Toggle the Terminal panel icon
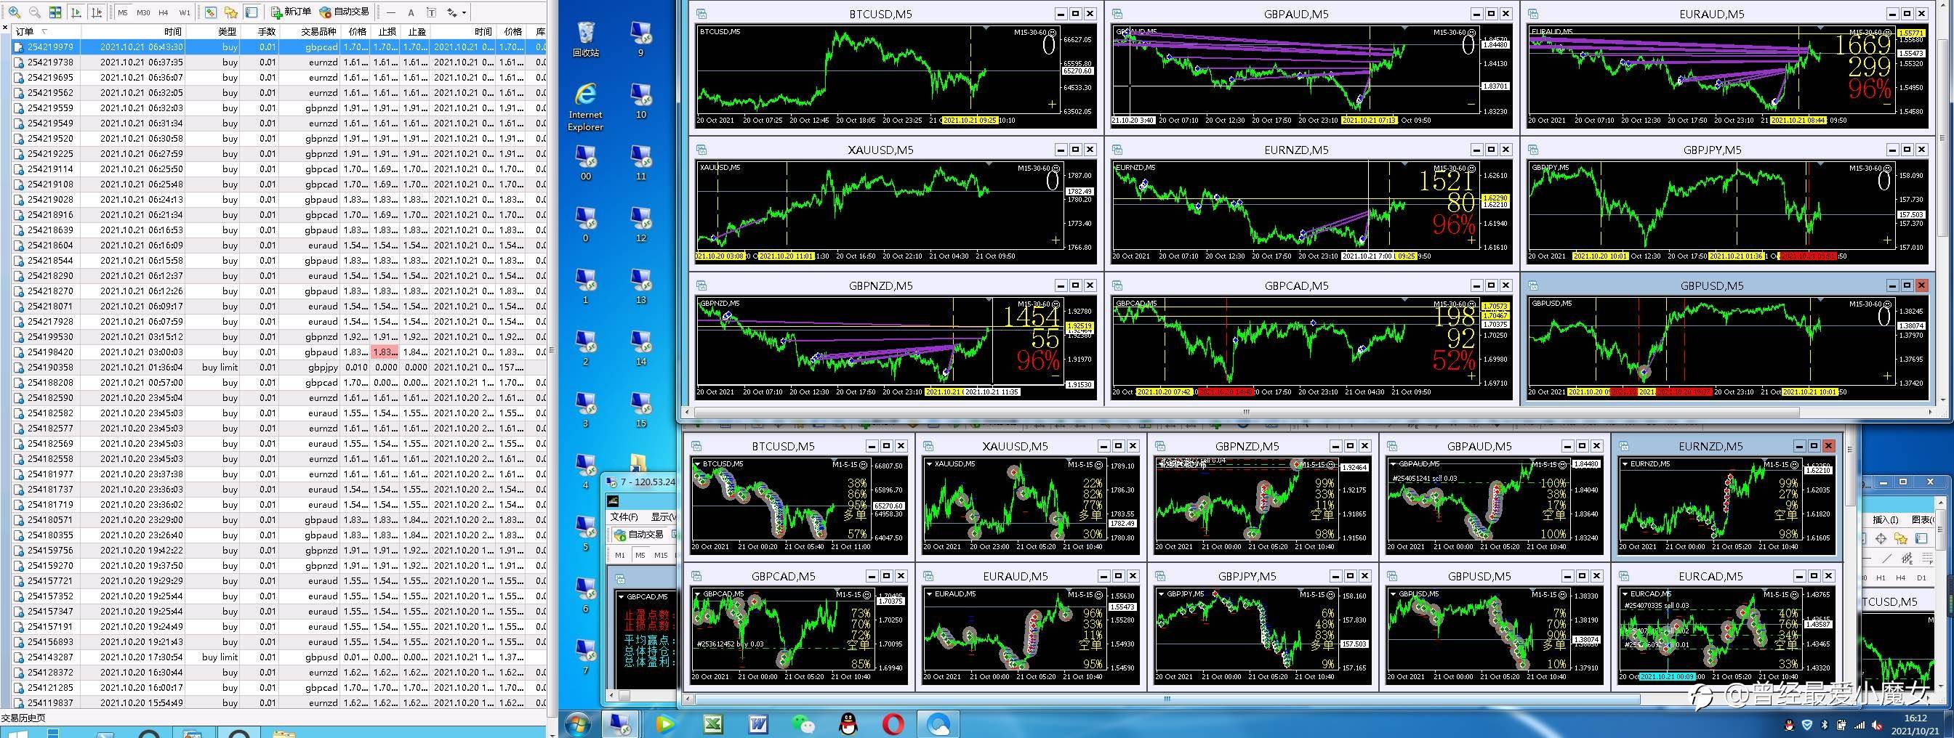The height and width of the screenshot is (738, 1954). coord(252,12)
